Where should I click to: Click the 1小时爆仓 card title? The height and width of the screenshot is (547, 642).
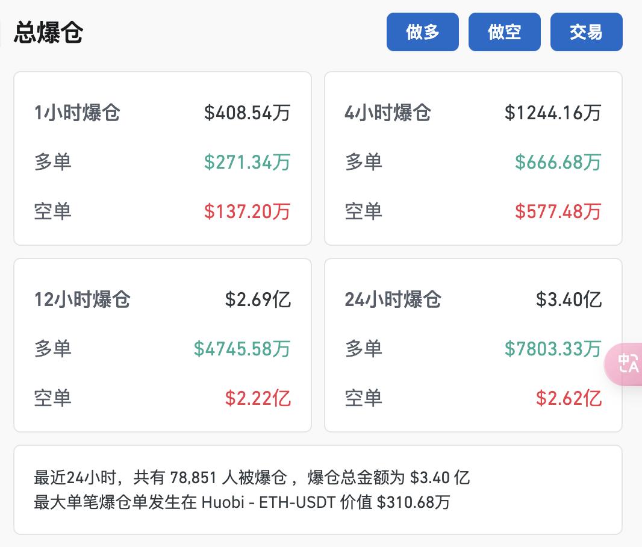77,113
